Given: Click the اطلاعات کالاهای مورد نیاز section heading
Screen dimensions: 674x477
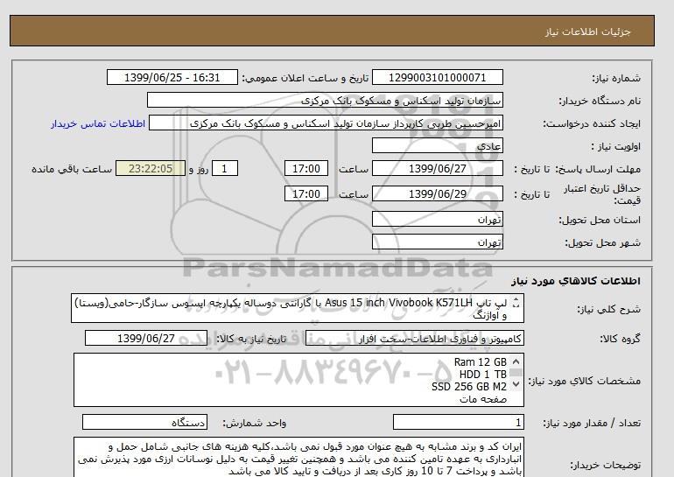Looking at the screenshot, I should click(x=576, y=281).
